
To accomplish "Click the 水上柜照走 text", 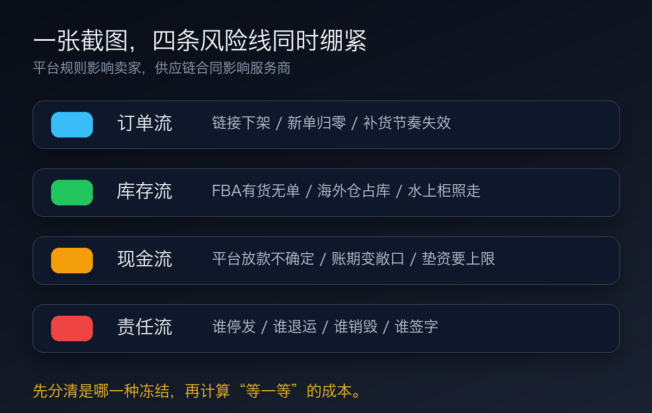I will tap(444, 191).
